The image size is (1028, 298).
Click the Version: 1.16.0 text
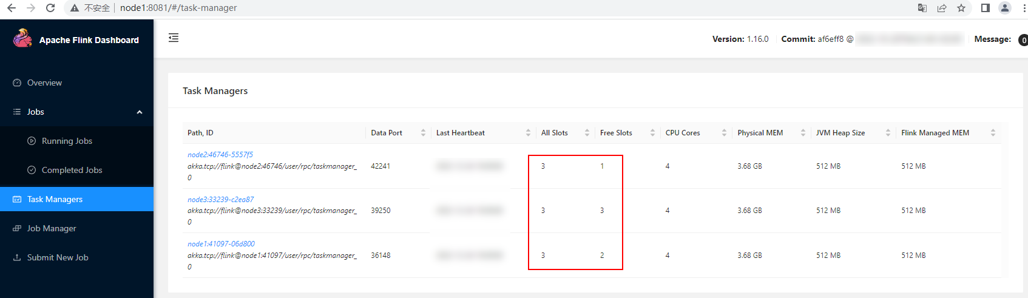click(740, 39)
